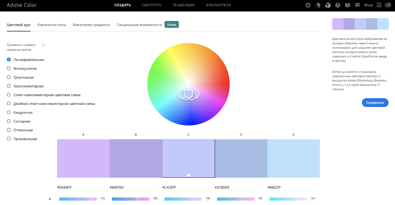Open help question mark icon

pyautogui.click(x=337, y=5)
